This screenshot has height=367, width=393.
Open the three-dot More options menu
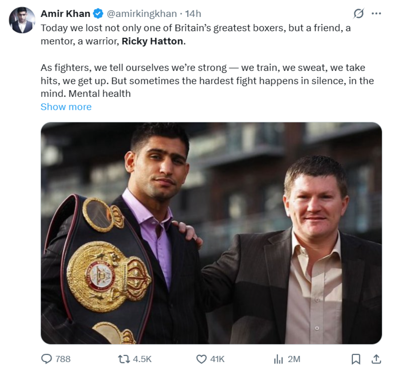[x=376, y=14]
